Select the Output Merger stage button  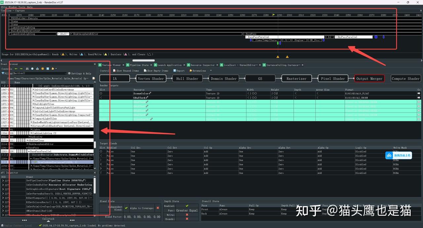click(x=369, y=78)
